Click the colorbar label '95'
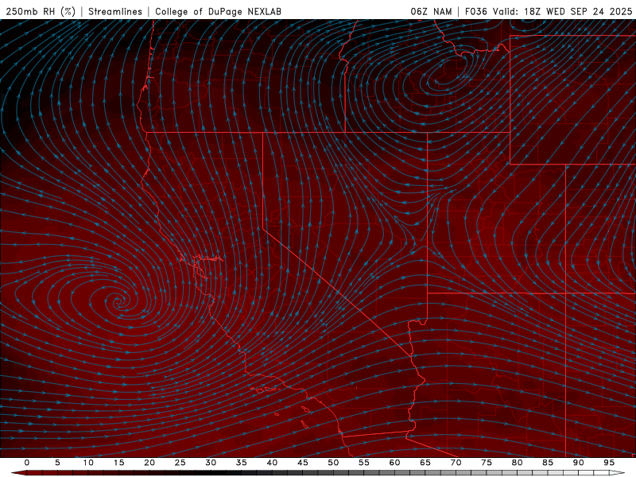636x477 pixels. [x=609, y=463]
